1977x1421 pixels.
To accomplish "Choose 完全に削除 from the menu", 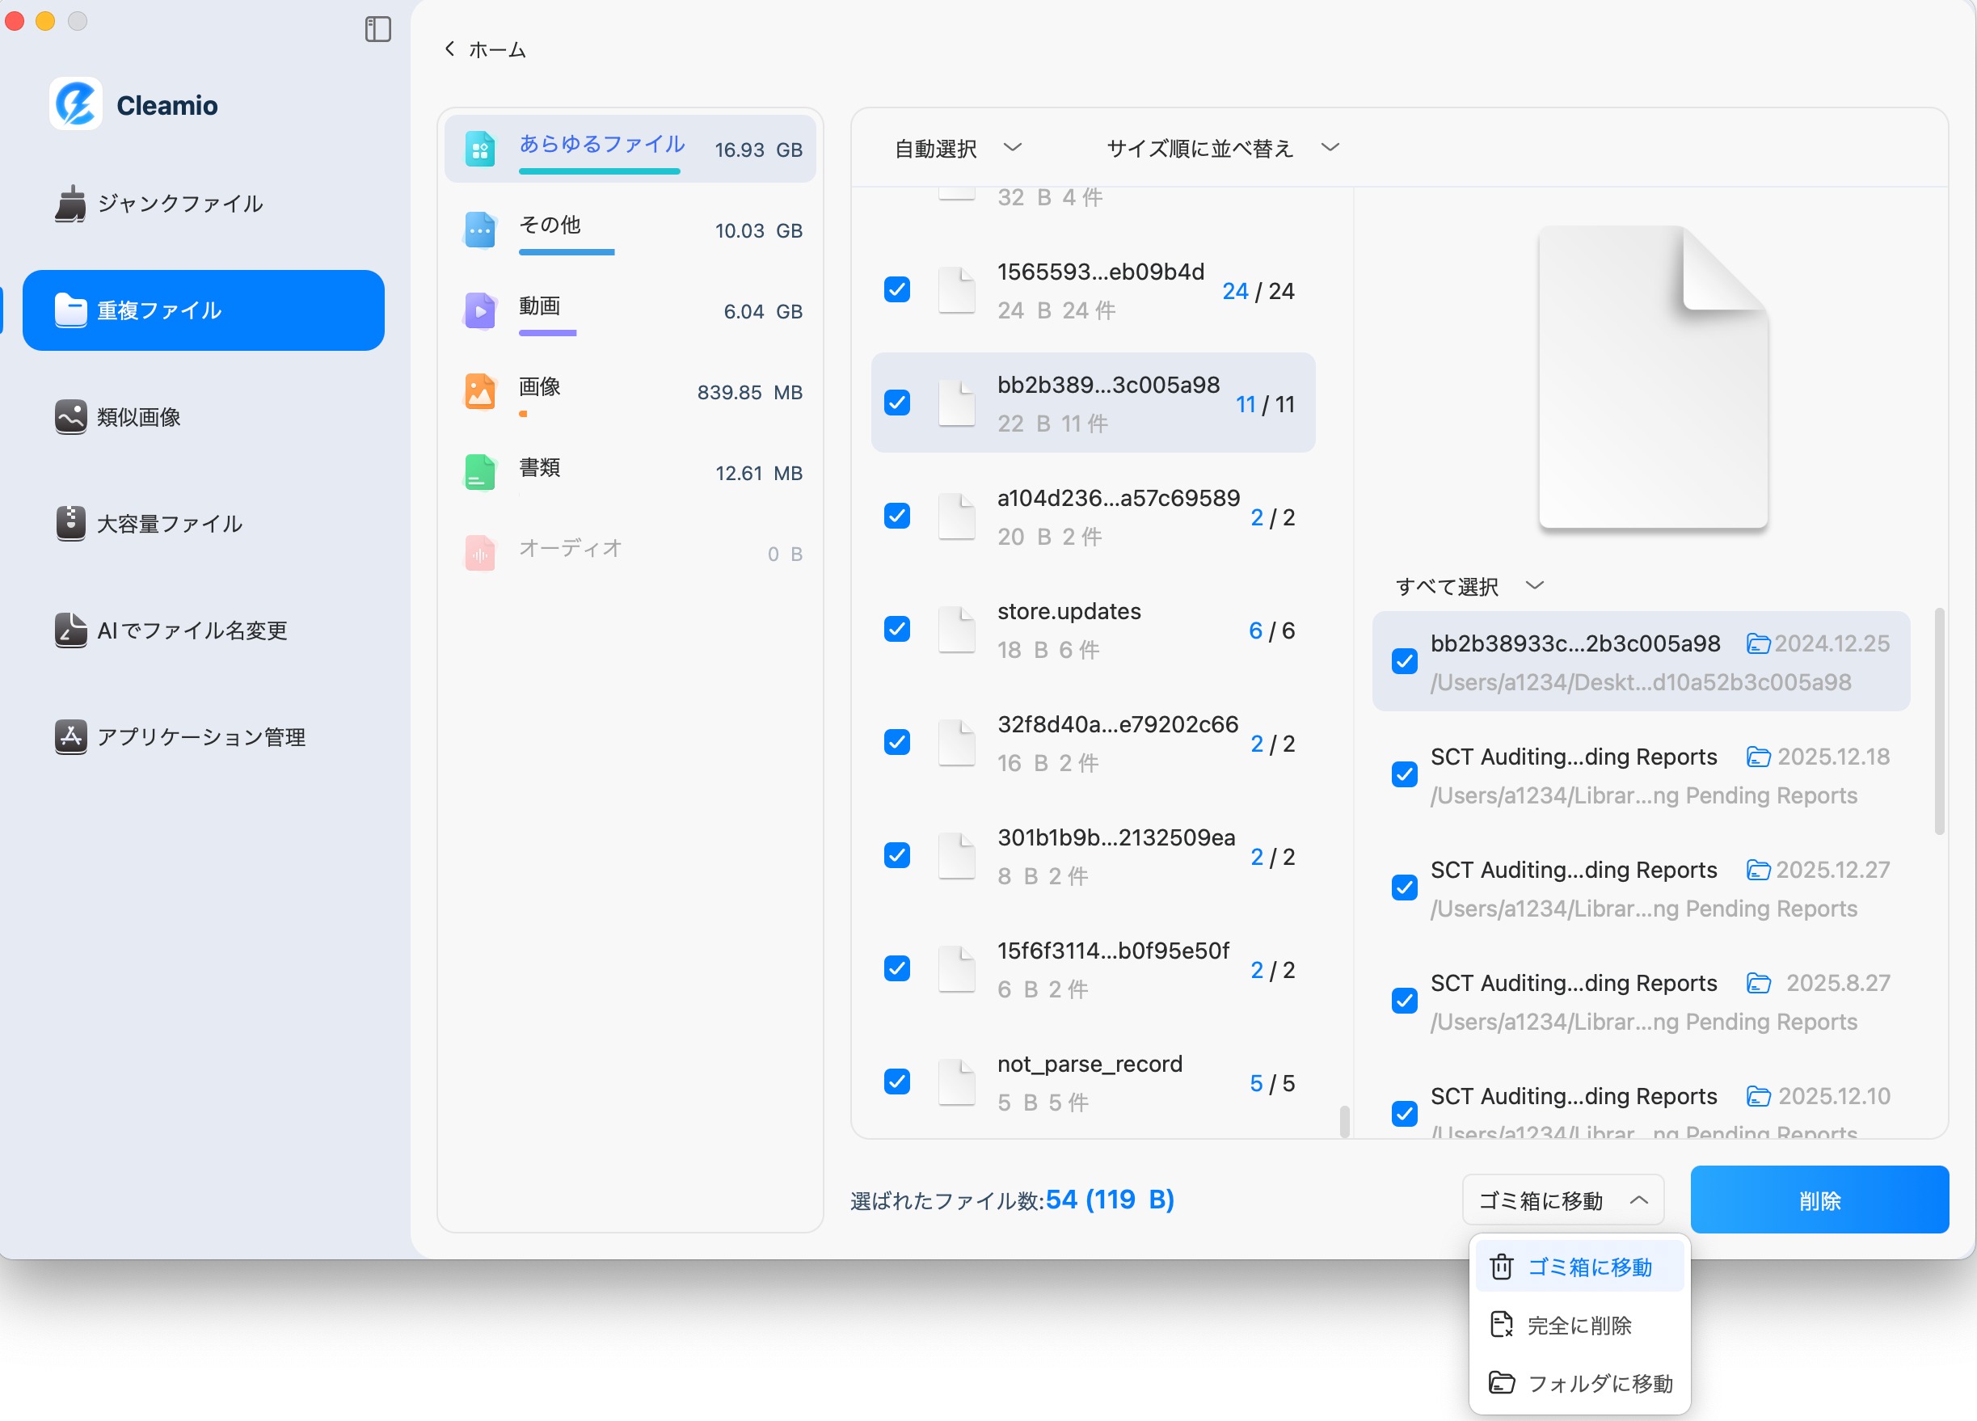I will [1578, 1325].
